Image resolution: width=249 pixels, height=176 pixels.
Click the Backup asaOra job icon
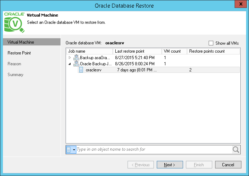pyautogui.click(x=76, y=57)
